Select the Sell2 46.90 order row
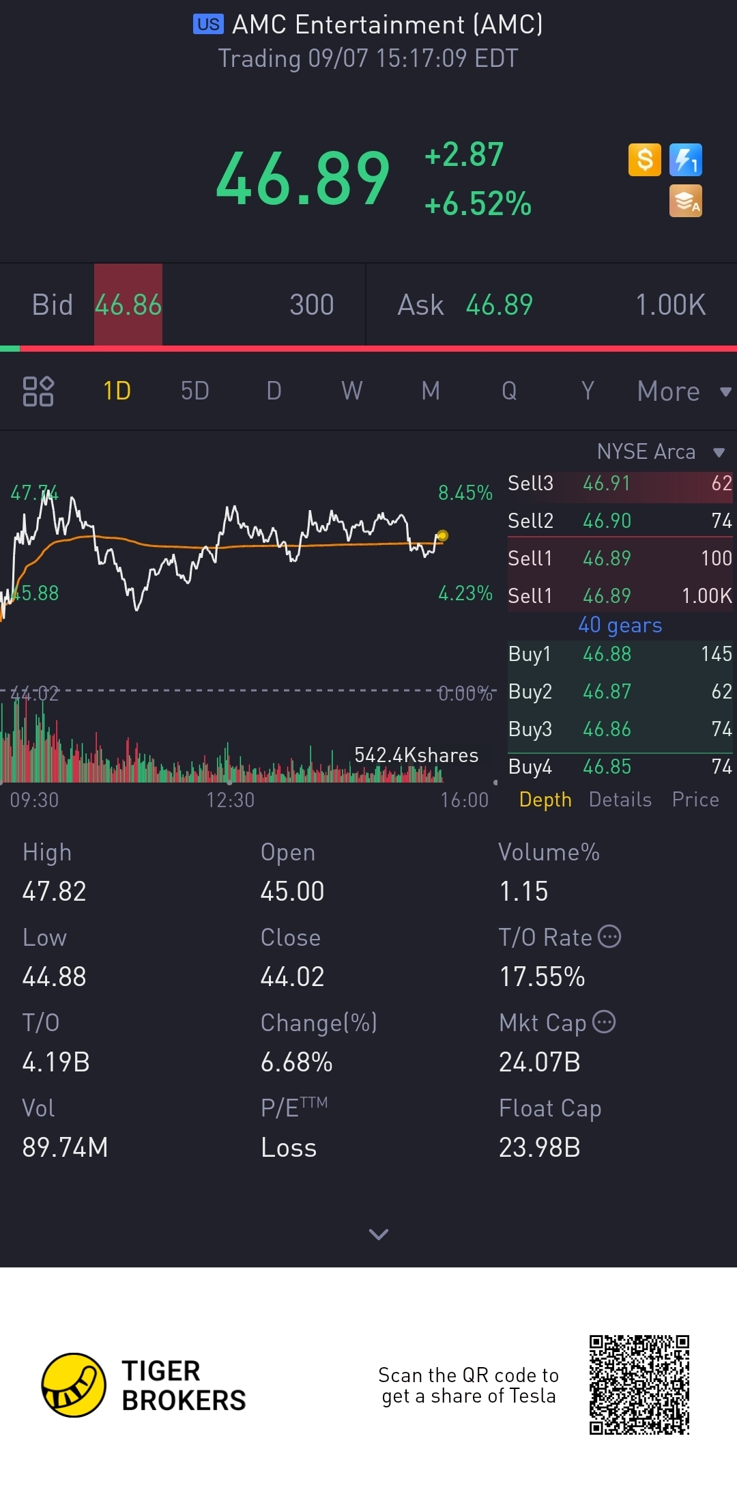This screenshot has height=1503, width=737. 620,520
